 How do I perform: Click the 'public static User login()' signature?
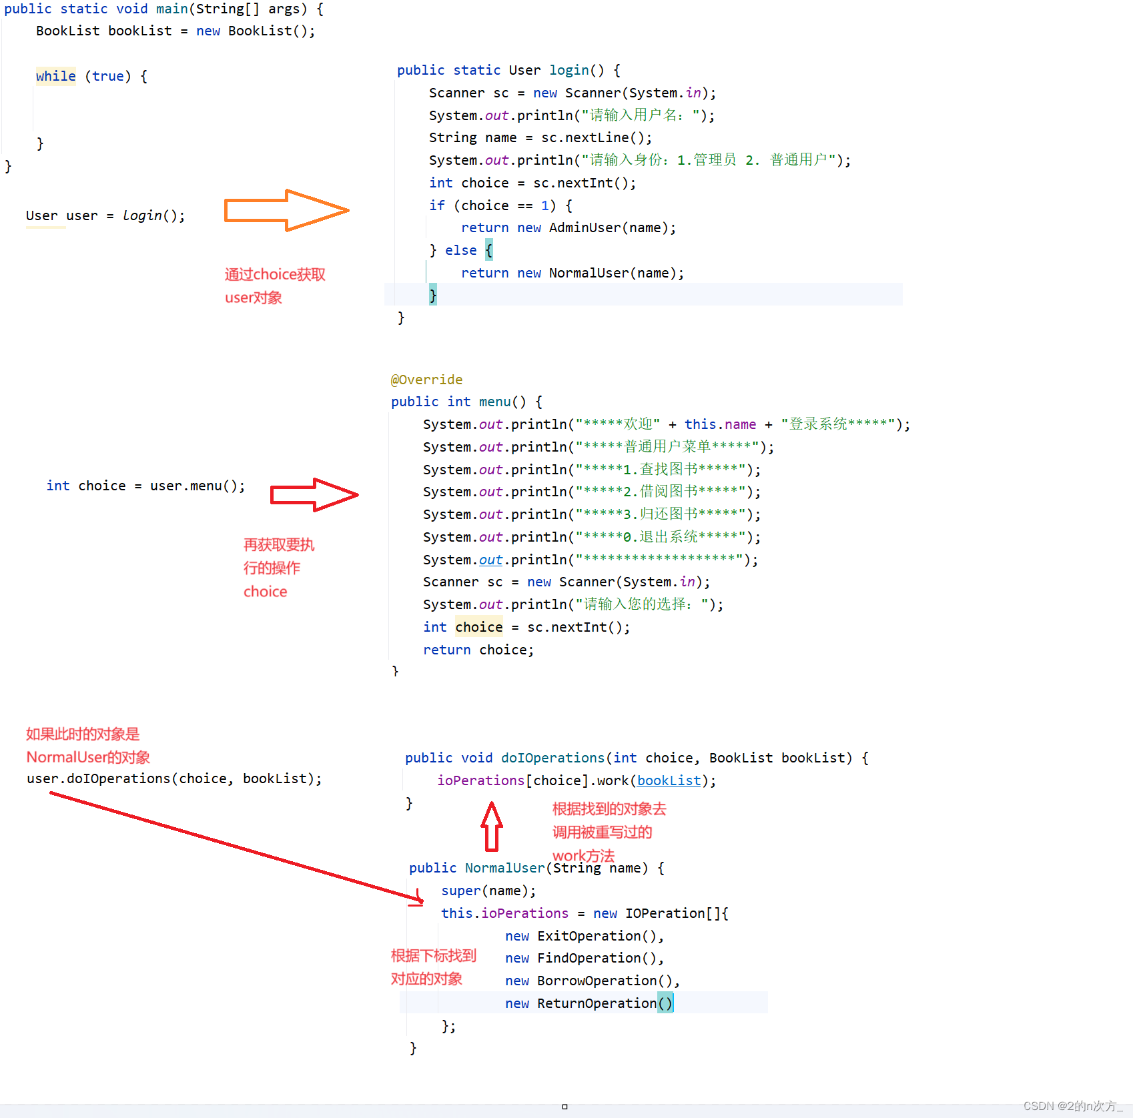(x=509, y=70)
